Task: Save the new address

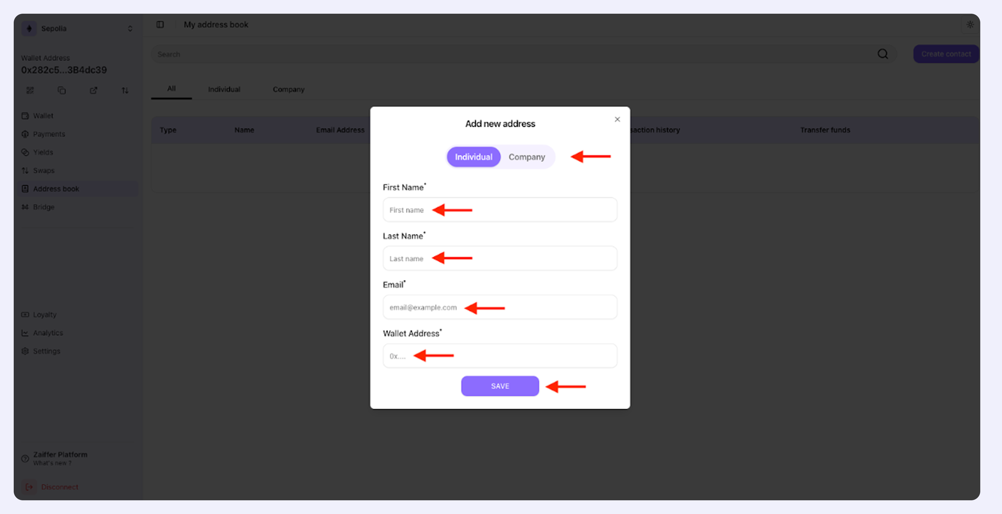Action: (x=500, y=386)
